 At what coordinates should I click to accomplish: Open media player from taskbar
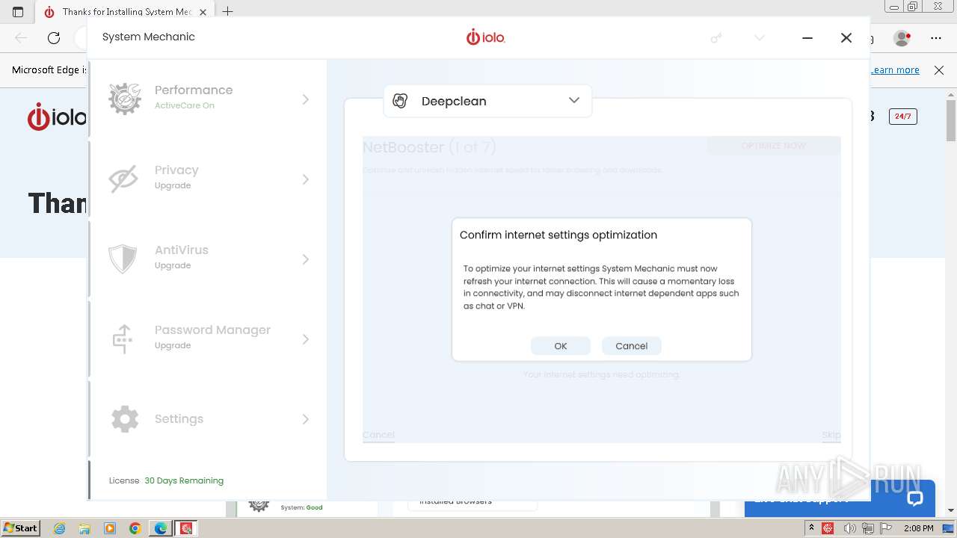(110, 528)
